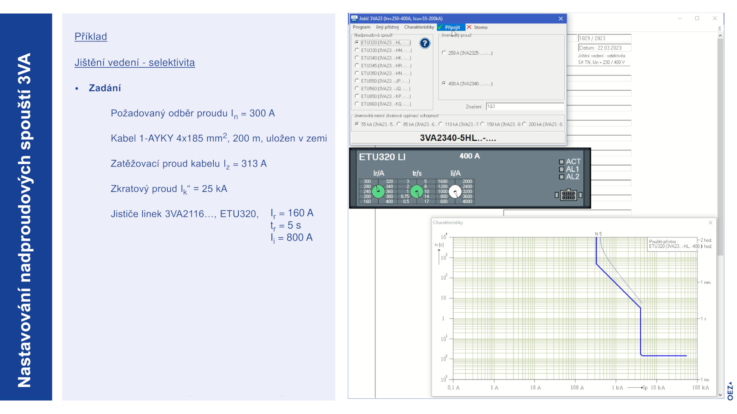Viewport: 737px width, 414px height.
Task: Close the Charakteristiky chart panel
Action: tap(710, 223)
